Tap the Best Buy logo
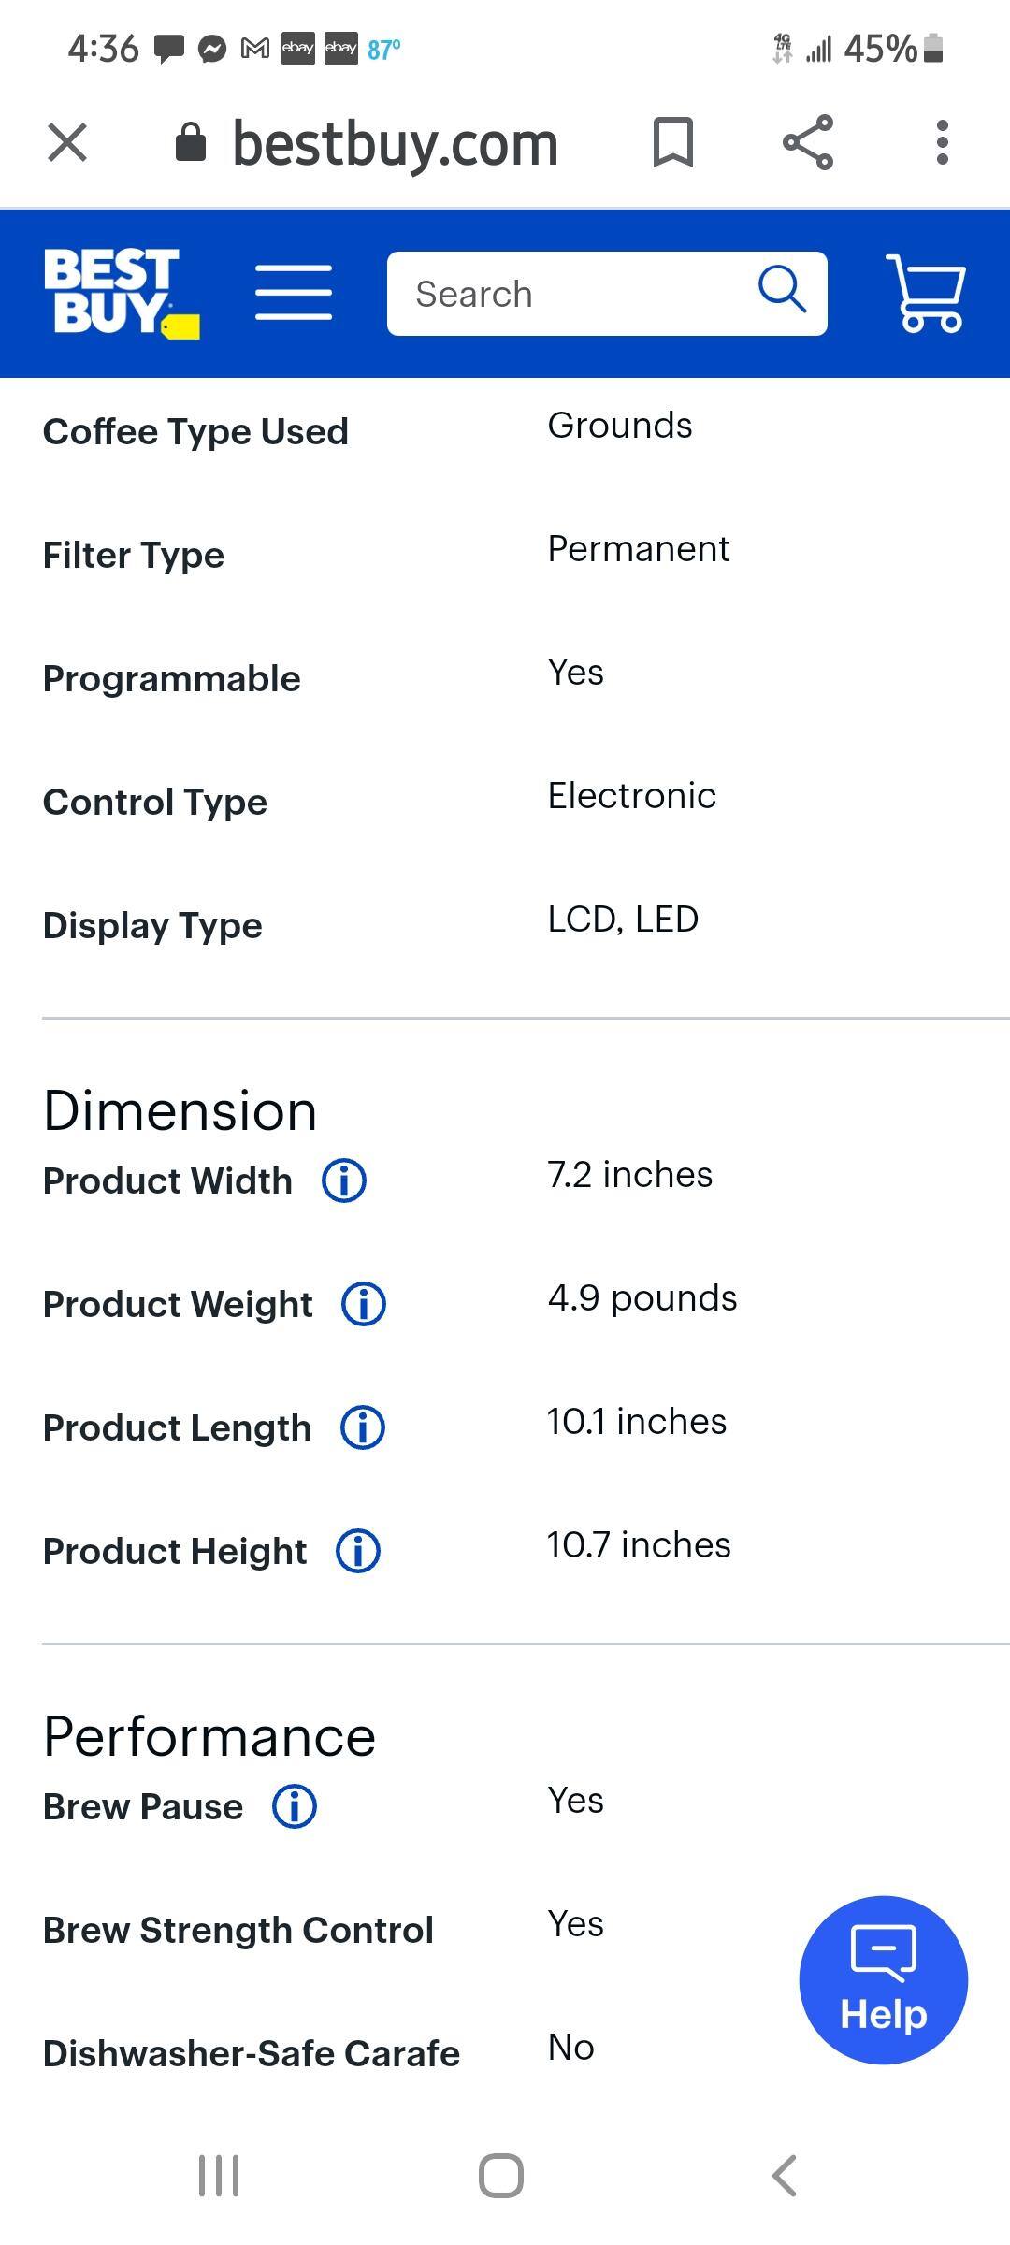This screenshot has height=2245, width=1010. point(121,293)
